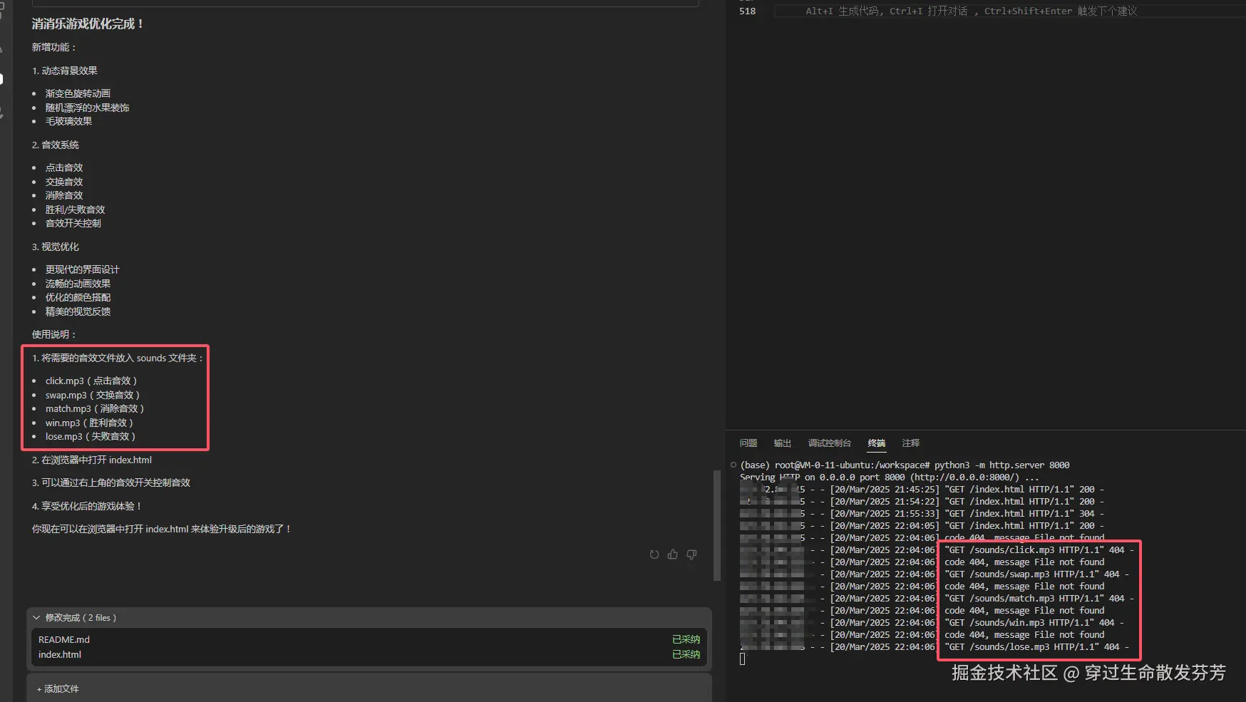Click the heading 消消乐游戏优化完成！
This screenshot has width=1246, height=702.
[88, 24]
